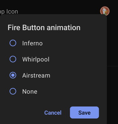The image size is (118, 124).
Task: Click the blank None row area right of label
Action: [x=71, y=92]
